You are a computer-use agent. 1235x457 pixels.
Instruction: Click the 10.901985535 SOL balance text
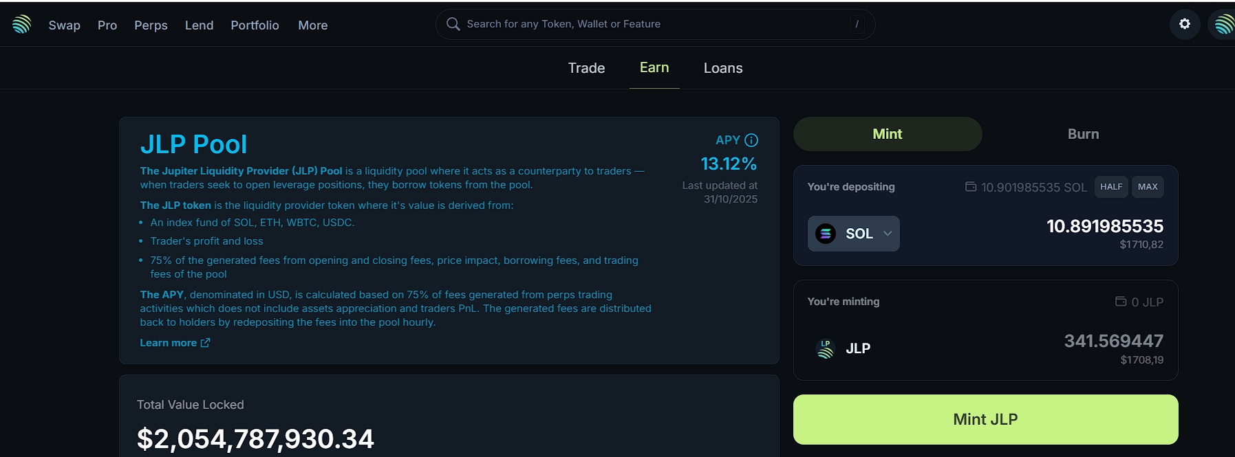click(x=1034, y=188)
